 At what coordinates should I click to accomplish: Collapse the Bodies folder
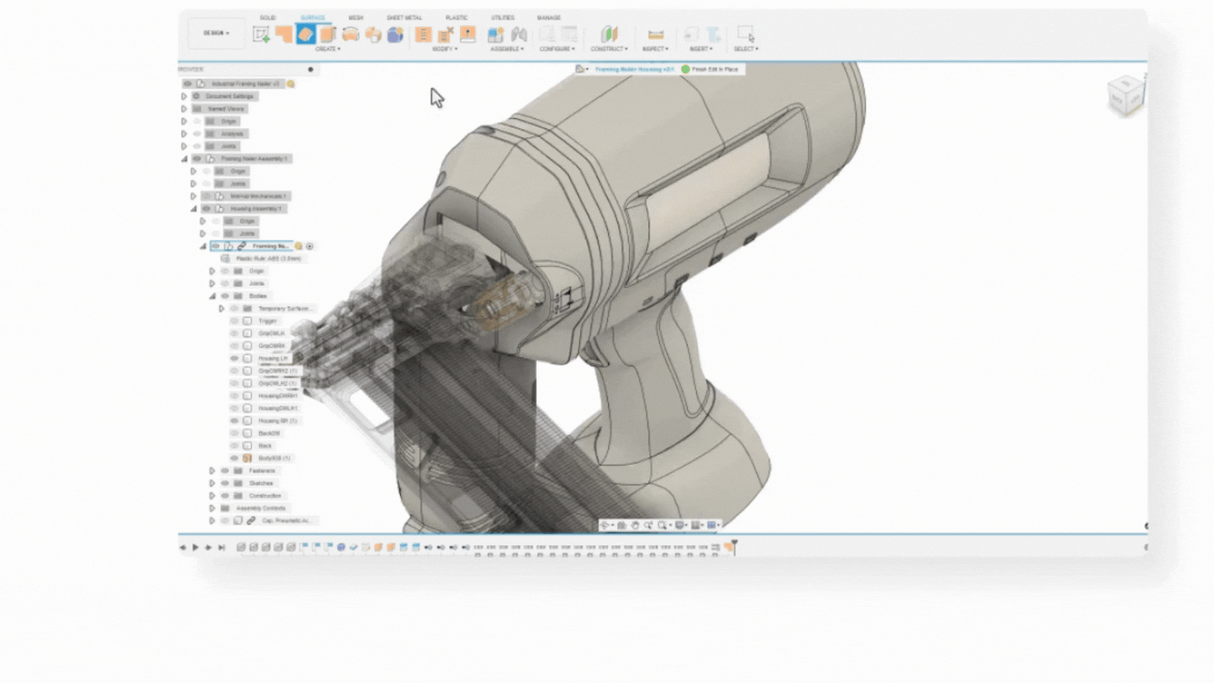(x=212, y=296)
